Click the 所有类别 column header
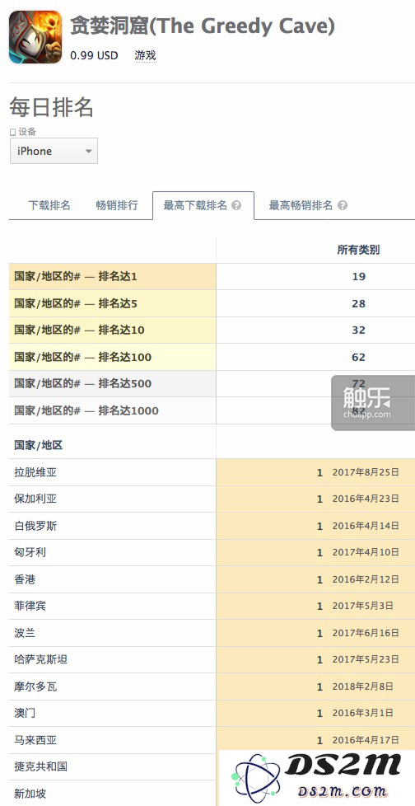This screenshot has height=806, width=415. click(358, 251)
